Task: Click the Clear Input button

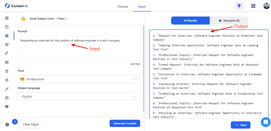Action: 31,124
